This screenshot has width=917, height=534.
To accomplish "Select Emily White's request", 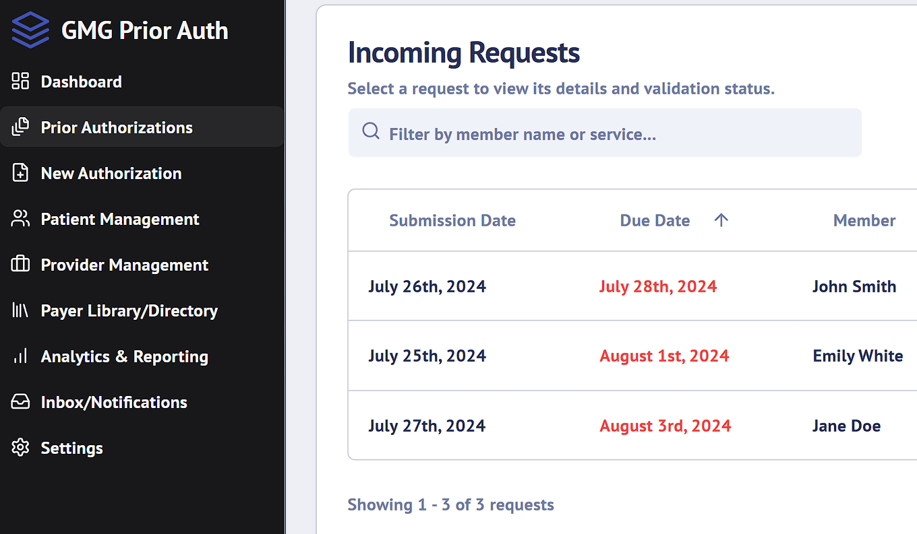I will pos(857,356).
